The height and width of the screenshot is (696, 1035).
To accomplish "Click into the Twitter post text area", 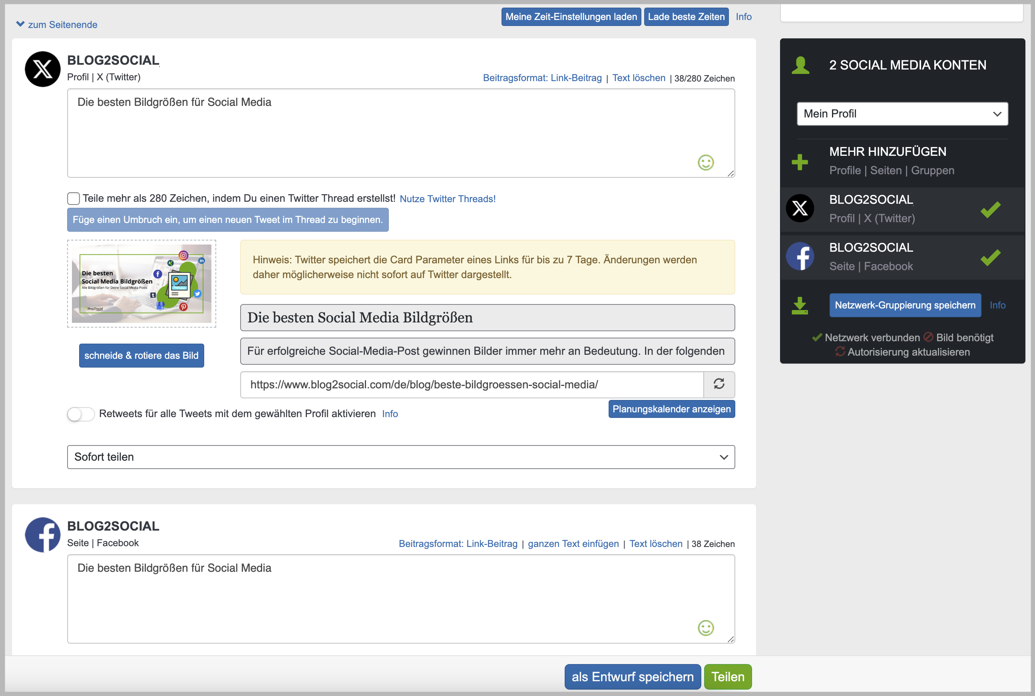I will (x=401, y=133).
